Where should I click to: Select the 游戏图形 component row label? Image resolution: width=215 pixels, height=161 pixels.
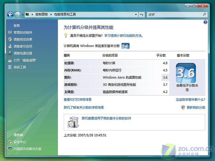[71, 85]
